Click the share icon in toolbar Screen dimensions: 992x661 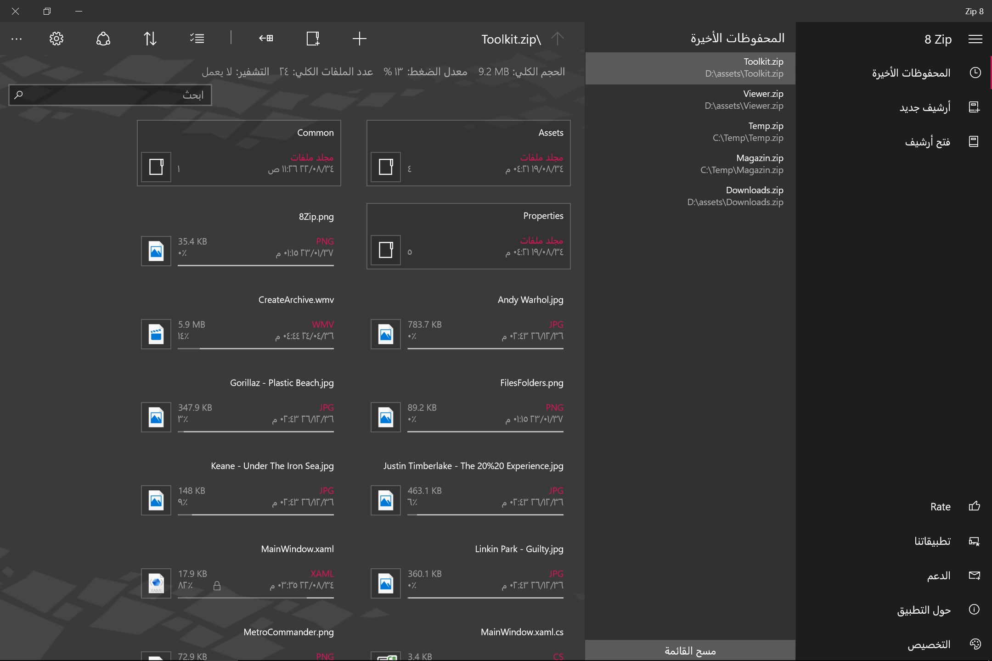(x=103, y=39)
